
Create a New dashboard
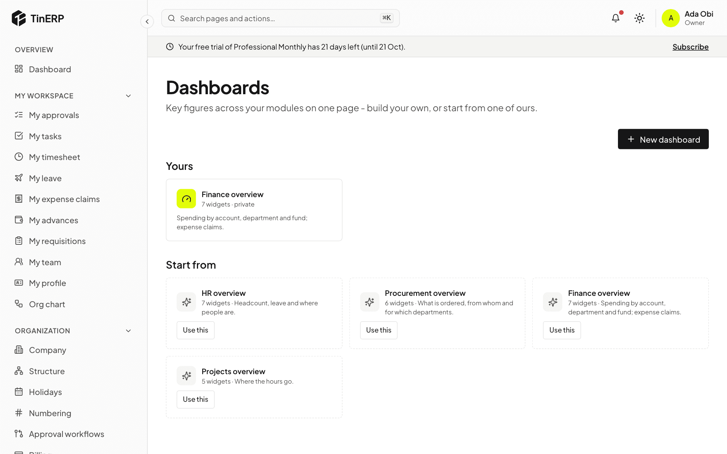[x=663, y=139]
